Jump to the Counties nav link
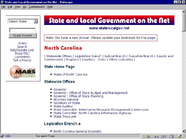The height and width of the screenshot is (139, 186). coord(88,59)
